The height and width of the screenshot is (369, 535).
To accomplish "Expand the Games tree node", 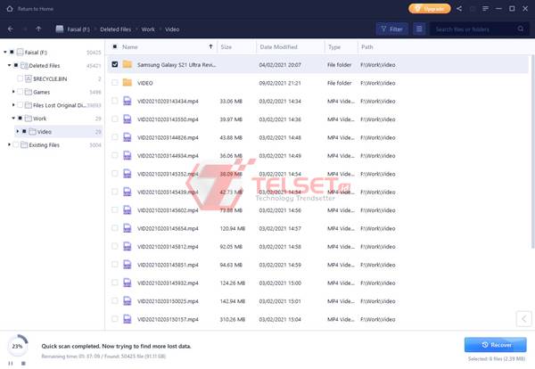I will tap(14, 92).
